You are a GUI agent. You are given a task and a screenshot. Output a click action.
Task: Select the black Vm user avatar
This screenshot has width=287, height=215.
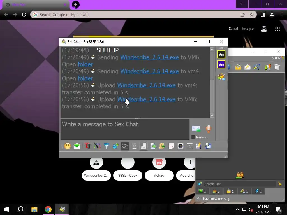pyautogui.click(x=221, y=54)
